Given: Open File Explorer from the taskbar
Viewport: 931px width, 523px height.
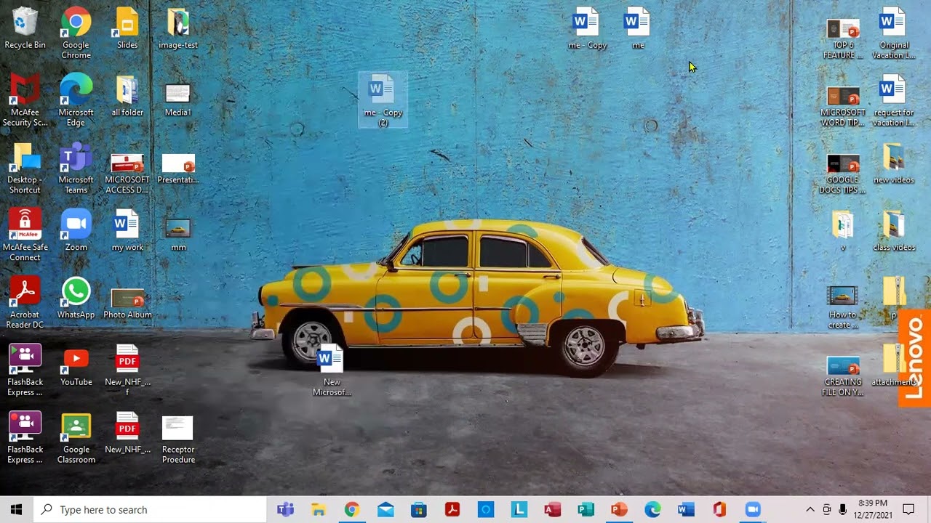Looking at the screenshot, I should [x=318, y=510].
